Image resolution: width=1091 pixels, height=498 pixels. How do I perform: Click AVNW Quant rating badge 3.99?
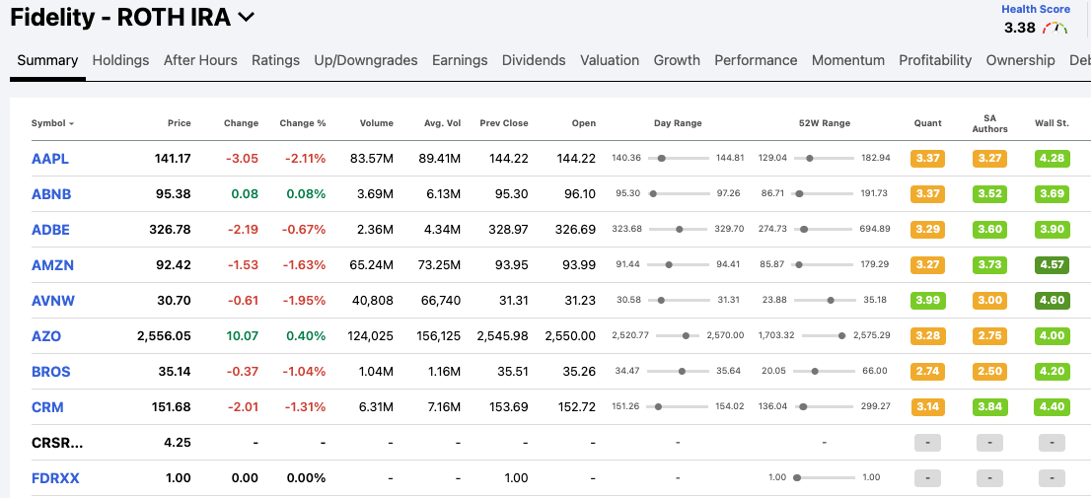(927, 301)
